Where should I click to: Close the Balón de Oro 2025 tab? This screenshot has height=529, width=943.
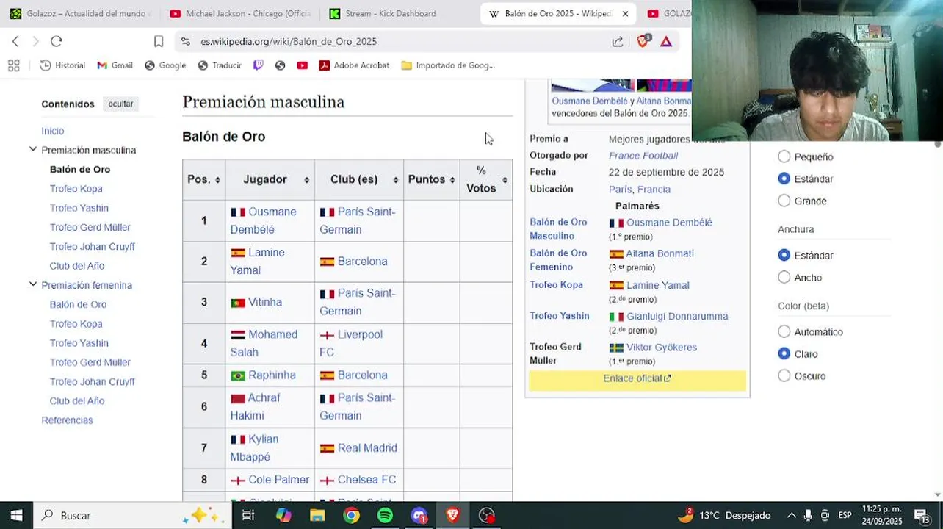625,13
